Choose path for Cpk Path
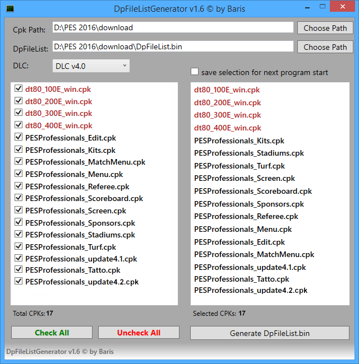 click(325, 28)
